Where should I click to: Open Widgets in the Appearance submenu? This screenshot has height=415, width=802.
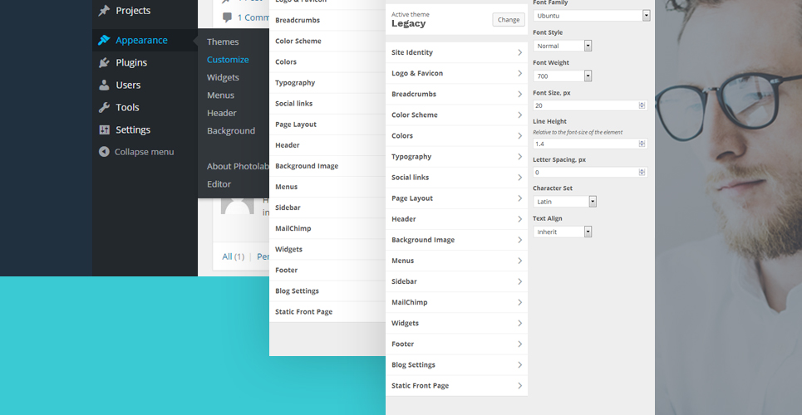point(223,78)
